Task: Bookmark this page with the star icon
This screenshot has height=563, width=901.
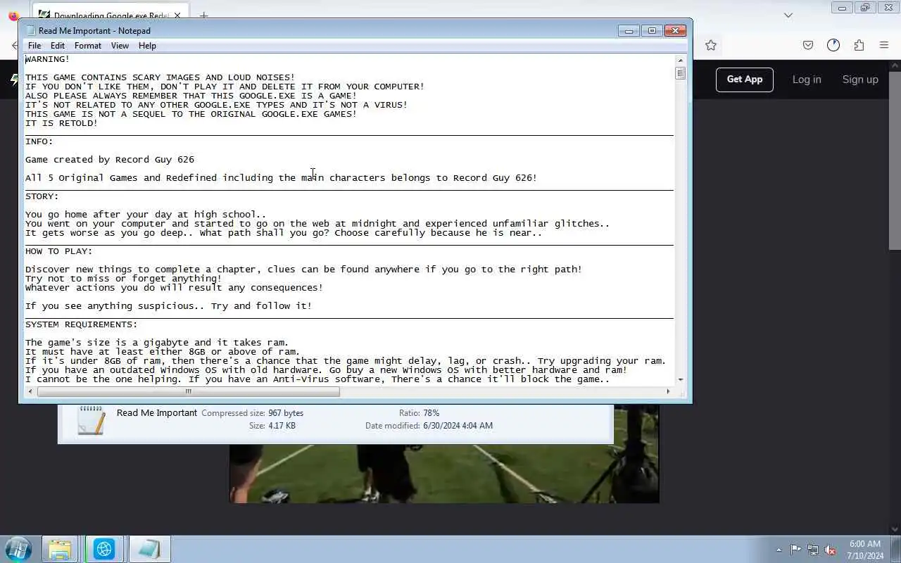Action: [x=711, y=45]
